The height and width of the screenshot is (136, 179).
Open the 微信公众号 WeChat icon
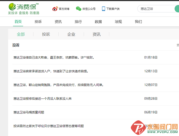tap(78, 9)
